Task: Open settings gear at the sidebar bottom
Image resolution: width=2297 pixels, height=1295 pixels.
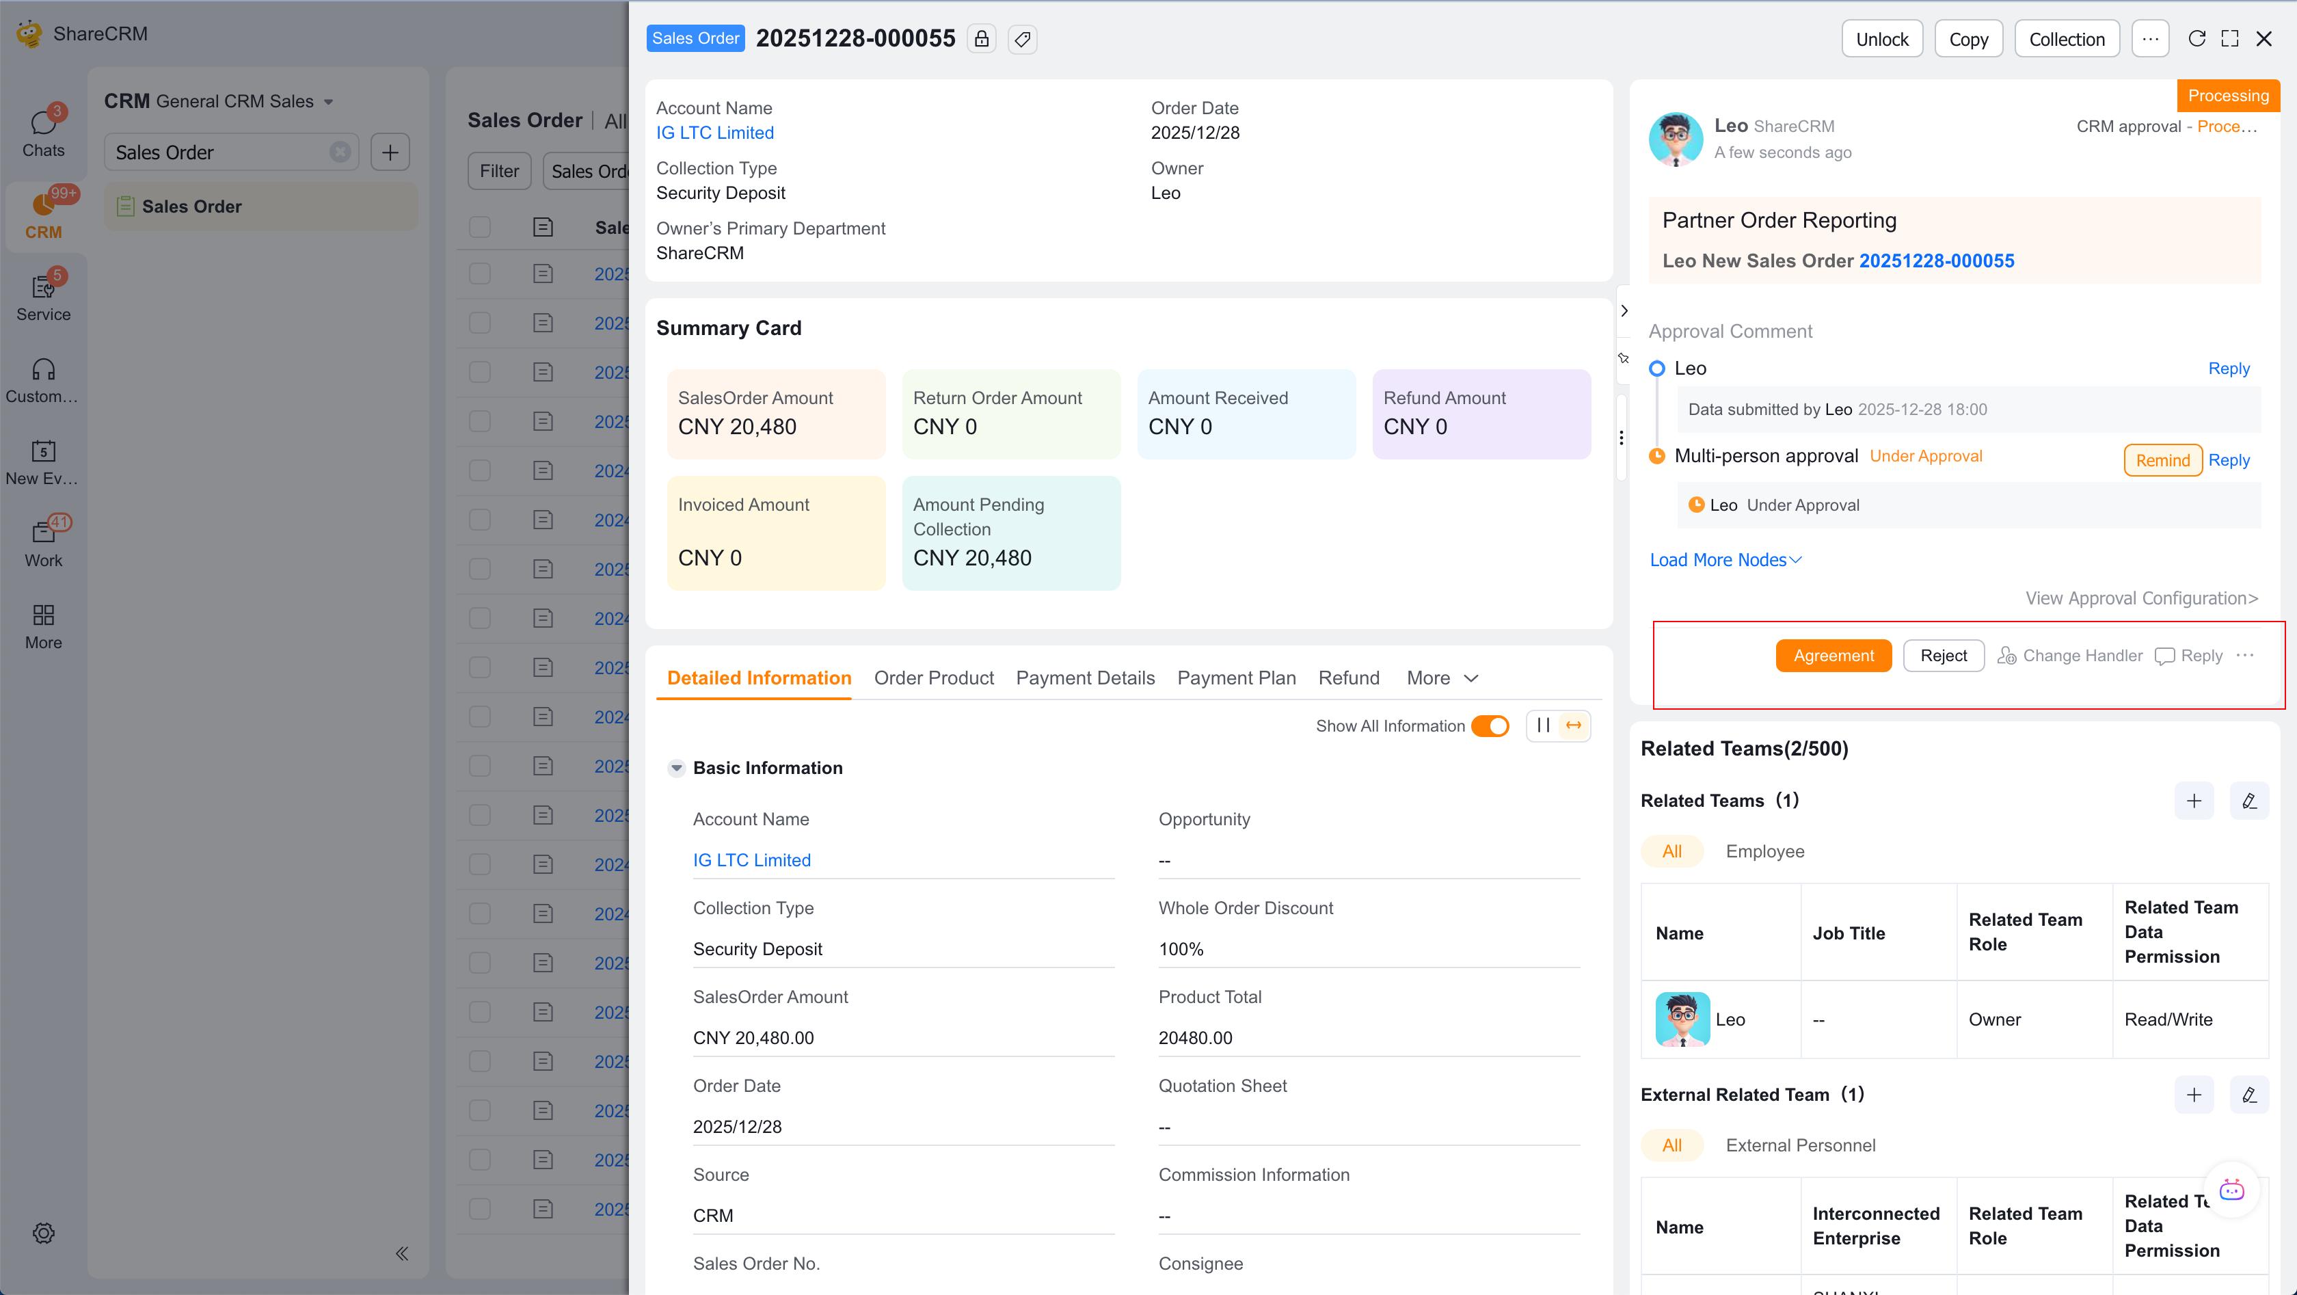Action: [44, 1233]
